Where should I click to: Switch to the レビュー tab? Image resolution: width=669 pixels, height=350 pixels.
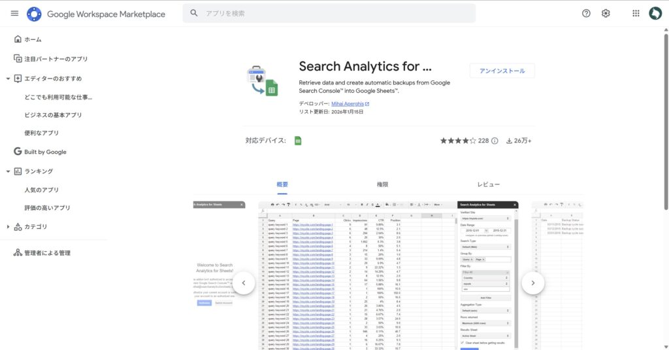[x=488, y=184]
